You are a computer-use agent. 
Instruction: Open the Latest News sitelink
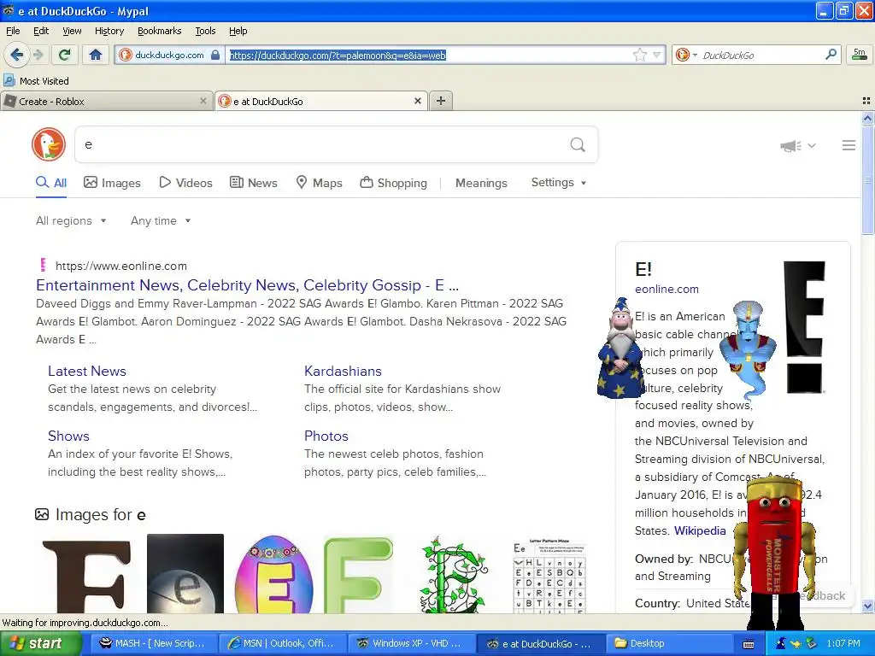[87, 371]
